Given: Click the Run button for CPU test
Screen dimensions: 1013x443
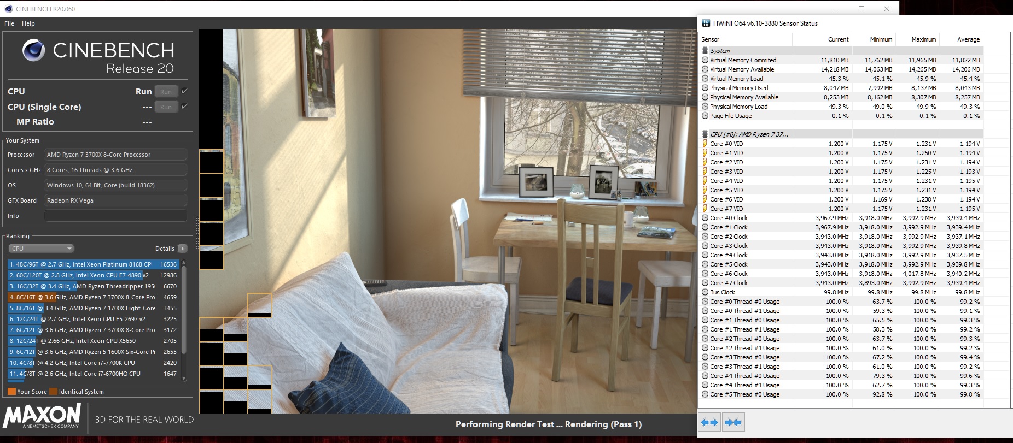Looking at the screenshot, I should pyautogui.click(x=166, y=91).
